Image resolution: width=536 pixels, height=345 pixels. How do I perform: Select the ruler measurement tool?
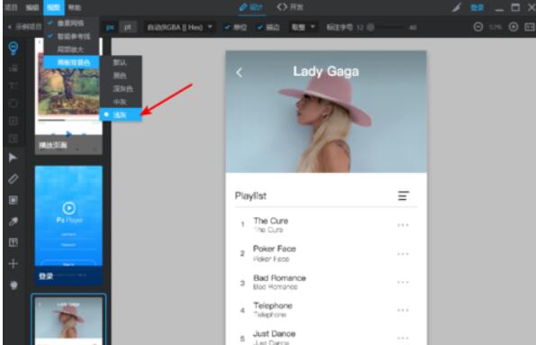coord(13,179)
